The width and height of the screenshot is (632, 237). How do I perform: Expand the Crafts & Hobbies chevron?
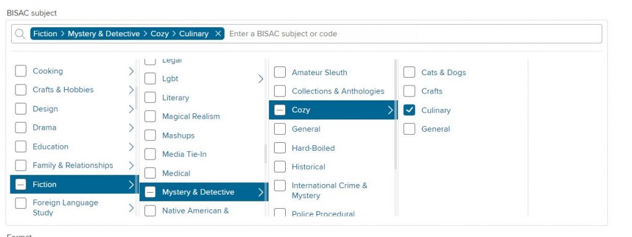click(131, 90)
